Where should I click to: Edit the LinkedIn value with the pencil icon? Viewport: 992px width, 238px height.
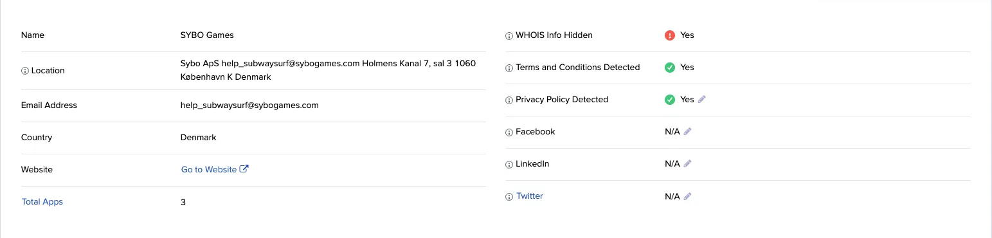tap(687, 163)
